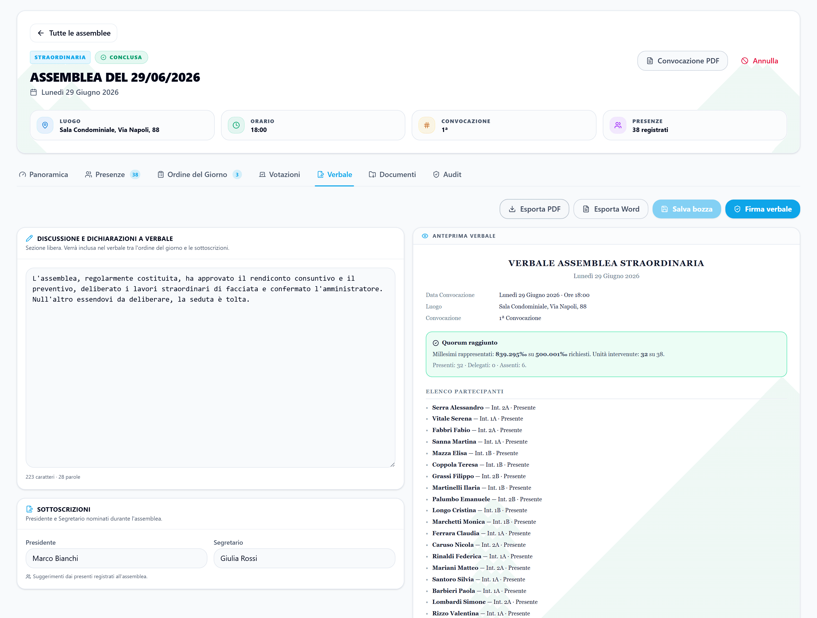
Task: Click the floppy disk icon in Salva bozza
Action: click(x=664, y=209)
